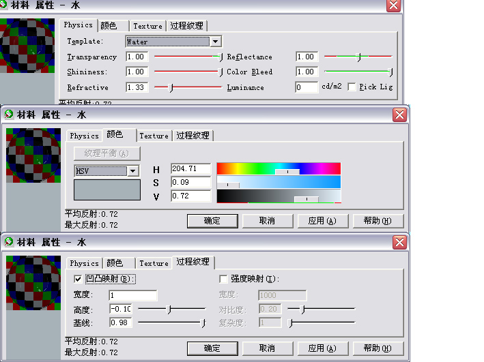
Task: Click the hue rainbow slider bar
Action: [x=279, y=168]
